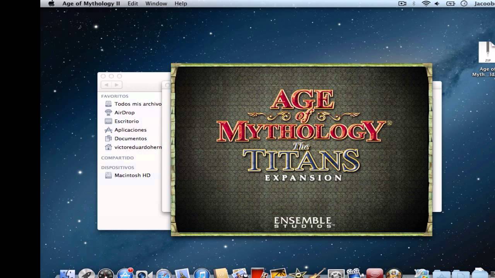Open Finder from the Dock
The image size is (495, 278).
tap(68, 273)
